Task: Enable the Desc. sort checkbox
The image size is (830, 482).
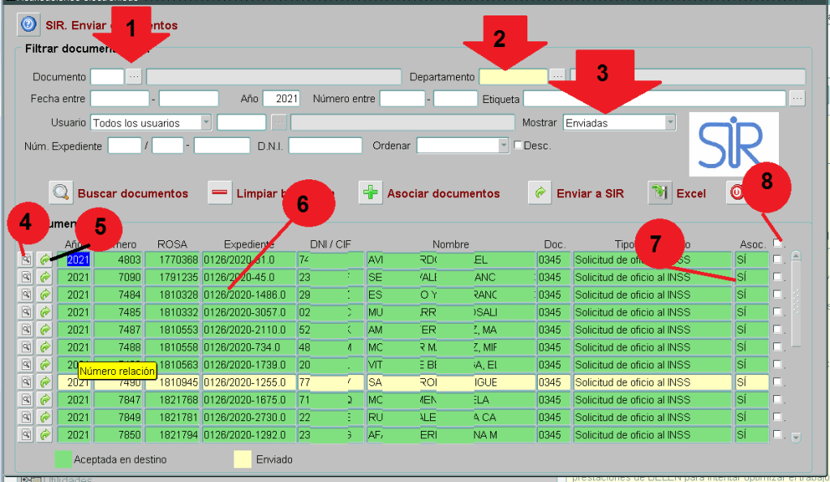Action: pyautogui.click(x=519, y=146)
